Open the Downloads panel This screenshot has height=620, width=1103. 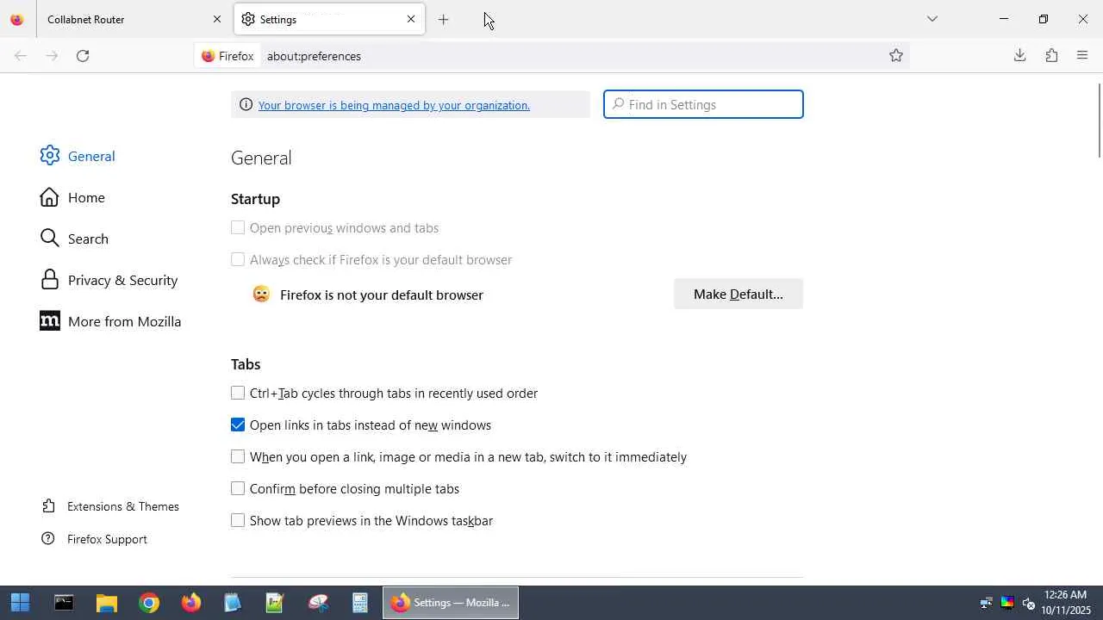pyautogui.click(x=1019, y=56)
